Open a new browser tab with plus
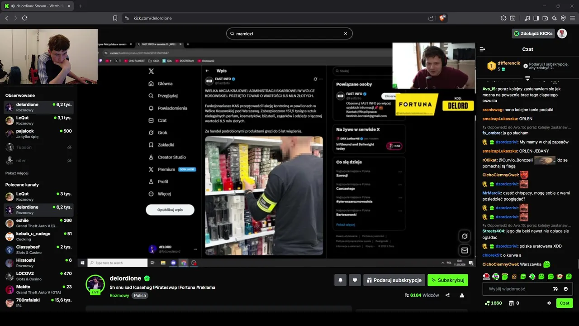Screen dimensions: 579x326 click(x=80, y=6)
